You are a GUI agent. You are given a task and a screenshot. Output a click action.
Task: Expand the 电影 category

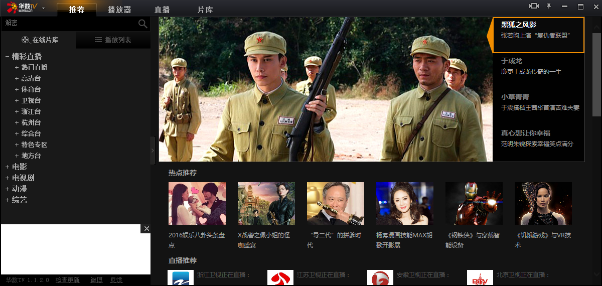(8, 167)
